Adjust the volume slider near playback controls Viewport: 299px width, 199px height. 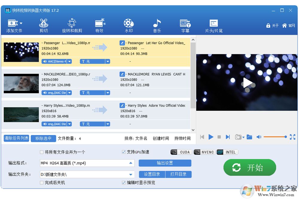point(275,137)
